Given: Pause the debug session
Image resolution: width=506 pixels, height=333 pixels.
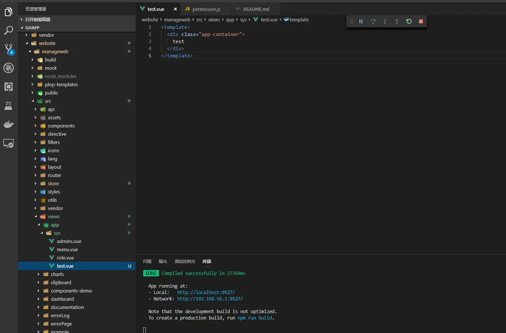Looking at the screenshot, I should pos(361,21).
